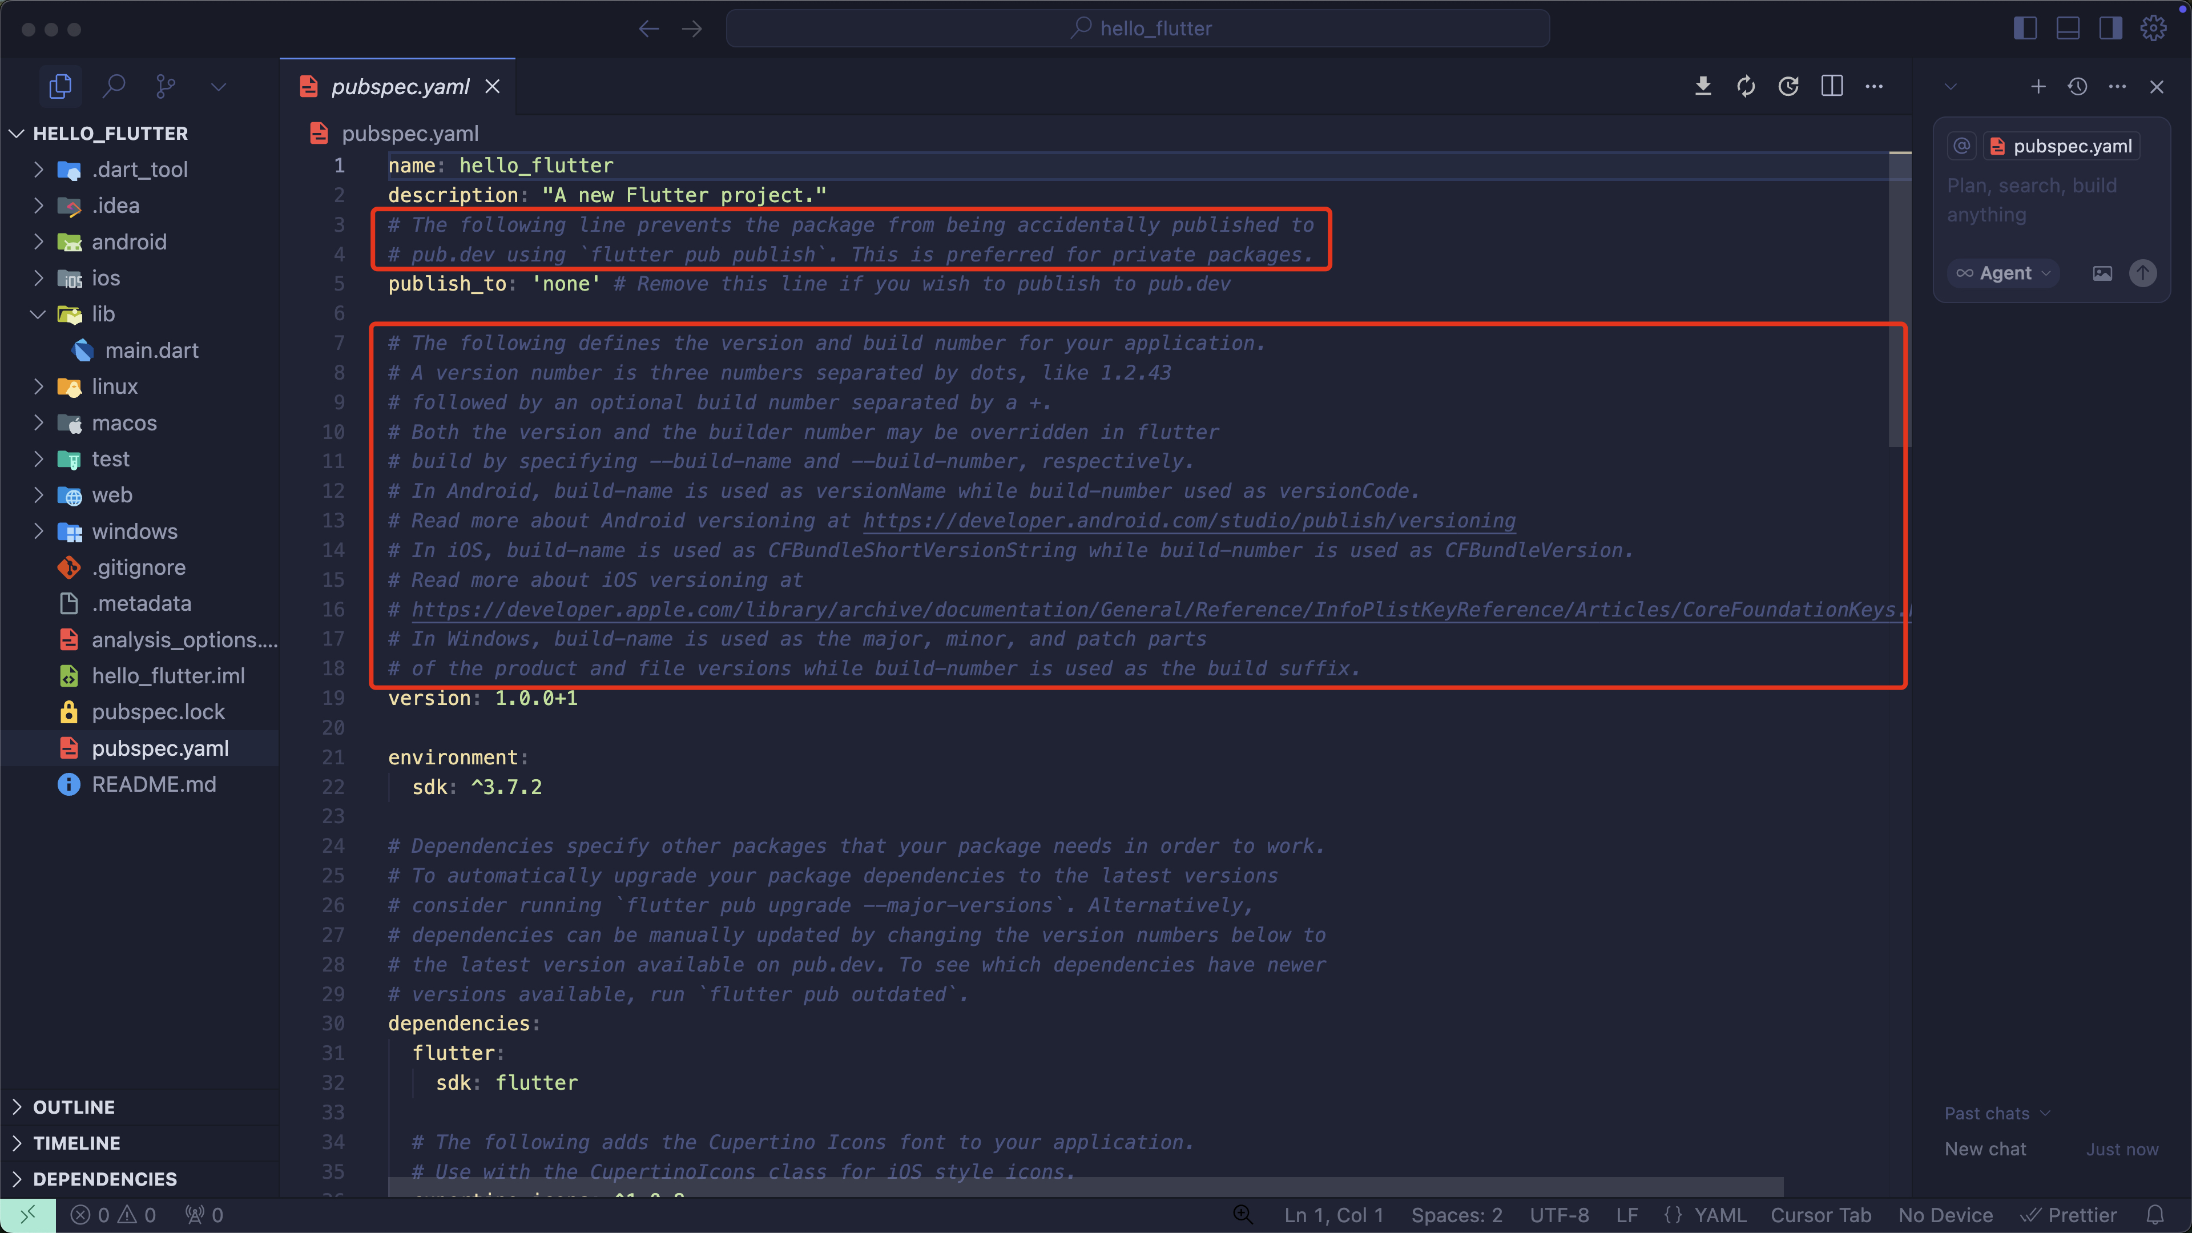Viewport: 2192px width, 1233px height.
Task: Open main.dart in the explorer
Action: pyautogui.click(x=151, y=350)
